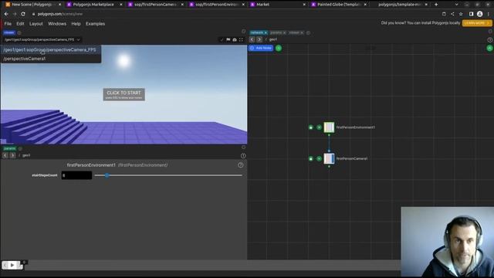This screenshot has width=494, height=278.
Task: Click the geo1 breadcrumb in params panel
Action: [x=26, y=155]
